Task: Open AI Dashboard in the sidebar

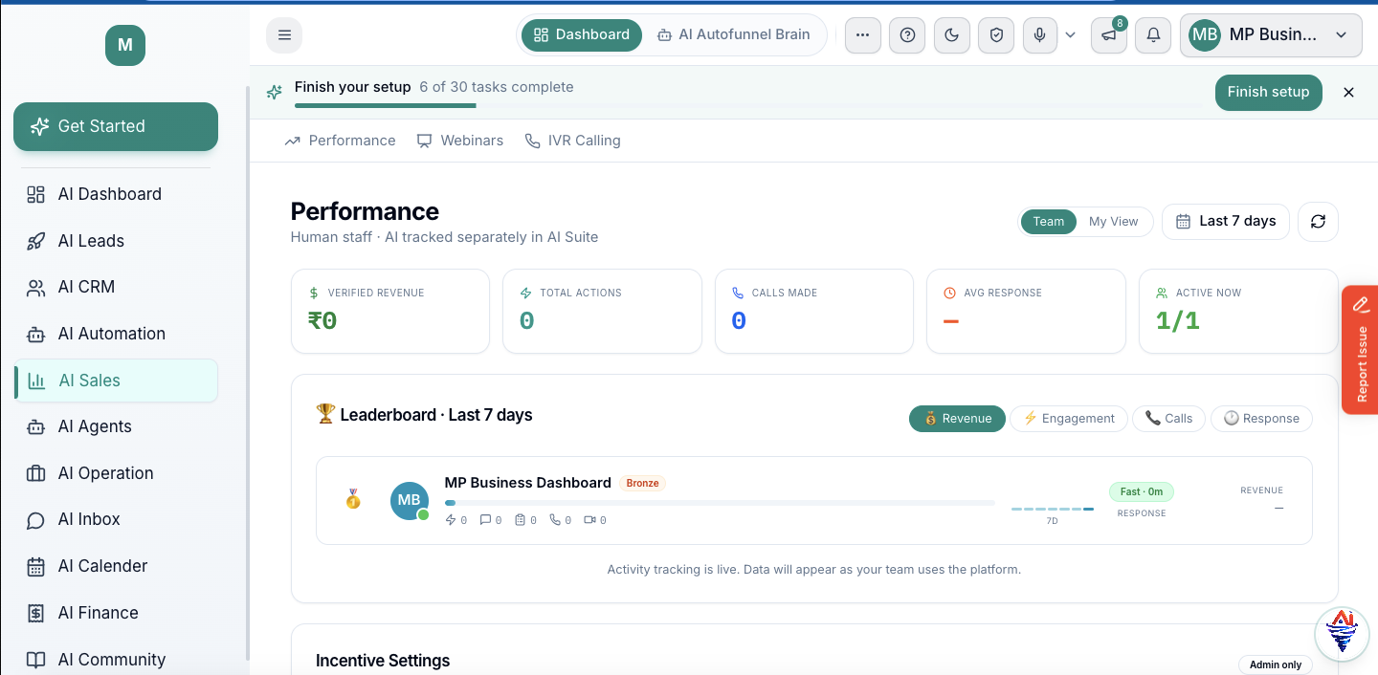Action: point(116,194)
